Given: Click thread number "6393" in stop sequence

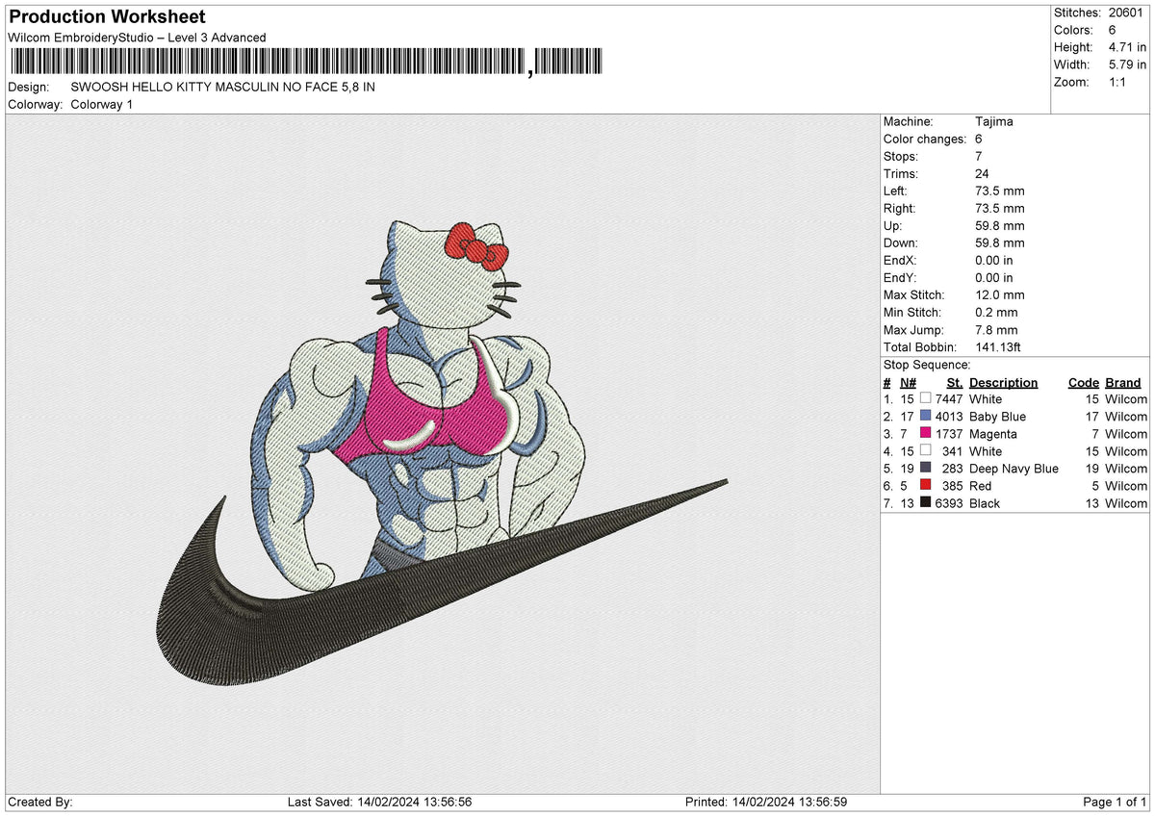Looking at the screenshot, I should click(949, 503).
